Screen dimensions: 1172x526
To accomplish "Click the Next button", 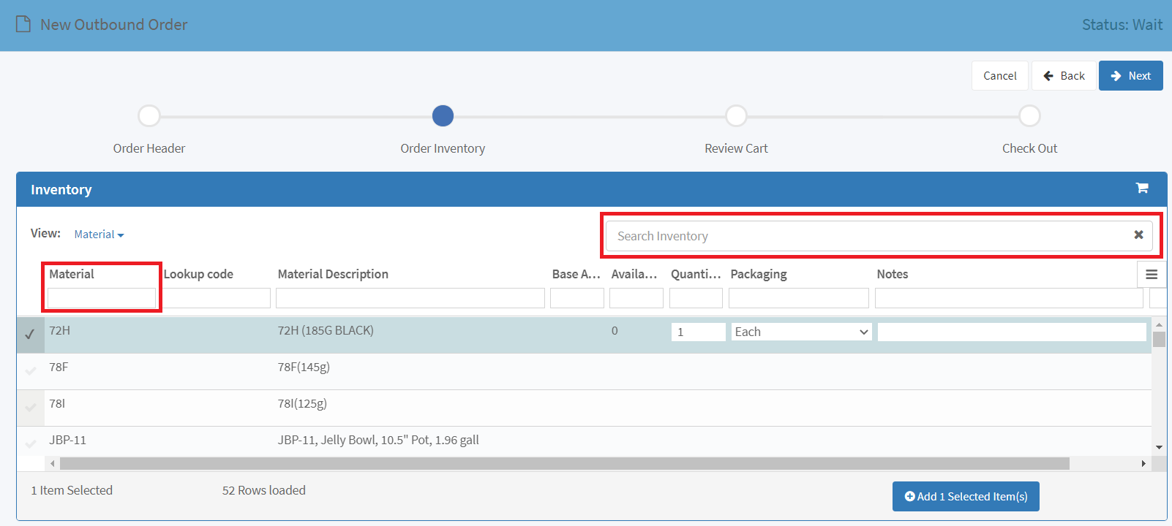I will click(x=1130, y=76).
